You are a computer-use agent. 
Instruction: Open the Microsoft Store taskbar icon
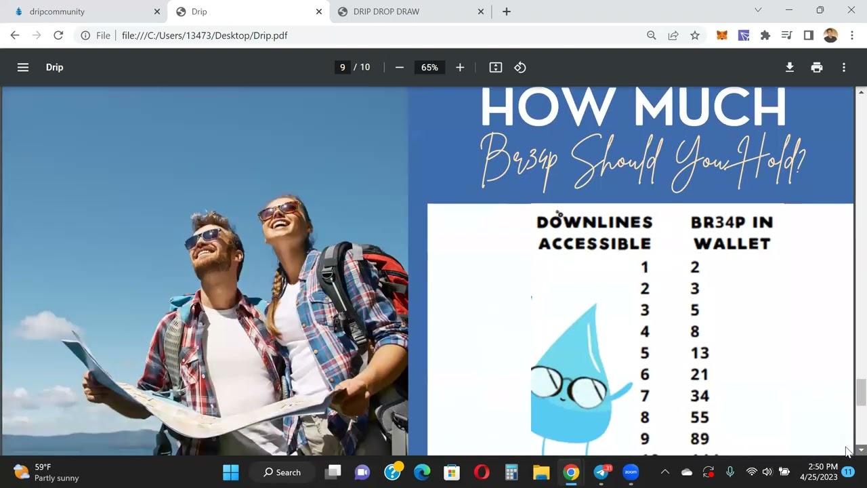452,472
